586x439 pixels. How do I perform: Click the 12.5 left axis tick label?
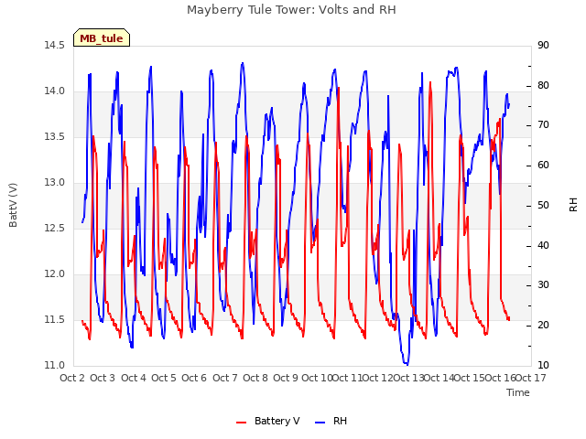(55, 229)
